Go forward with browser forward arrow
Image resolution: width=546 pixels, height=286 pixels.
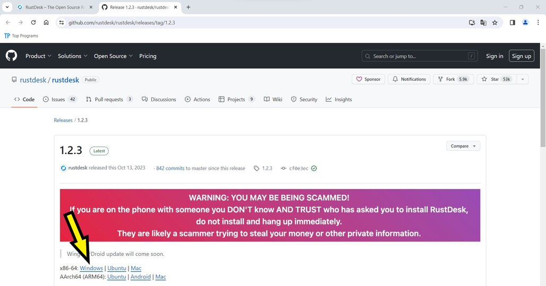tap(21, 23)
